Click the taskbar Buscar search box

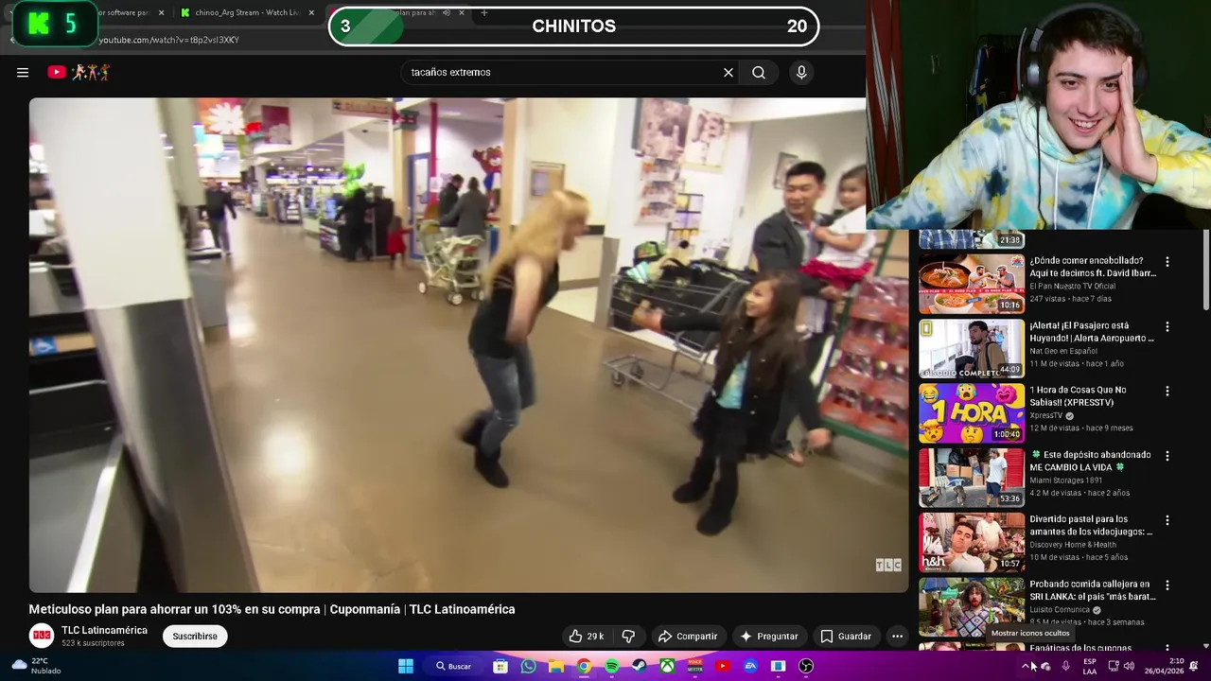[x=453, y=666]
